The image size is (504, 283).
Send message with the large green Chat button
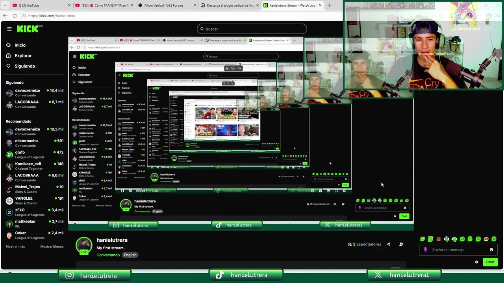(x=490, y=262)
